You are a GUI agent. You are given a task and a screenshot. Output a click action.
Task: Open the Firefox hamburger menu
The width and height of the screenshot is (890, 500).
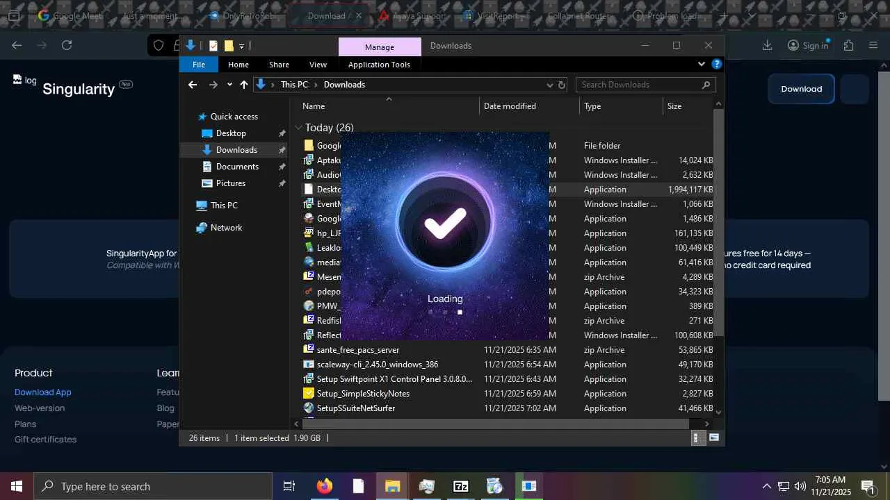pos(874,45)
